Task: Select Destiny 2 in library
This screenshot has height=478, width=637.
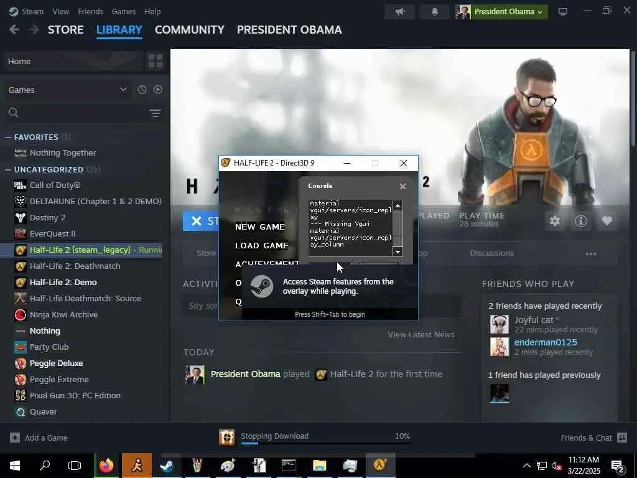Action: 47,217
